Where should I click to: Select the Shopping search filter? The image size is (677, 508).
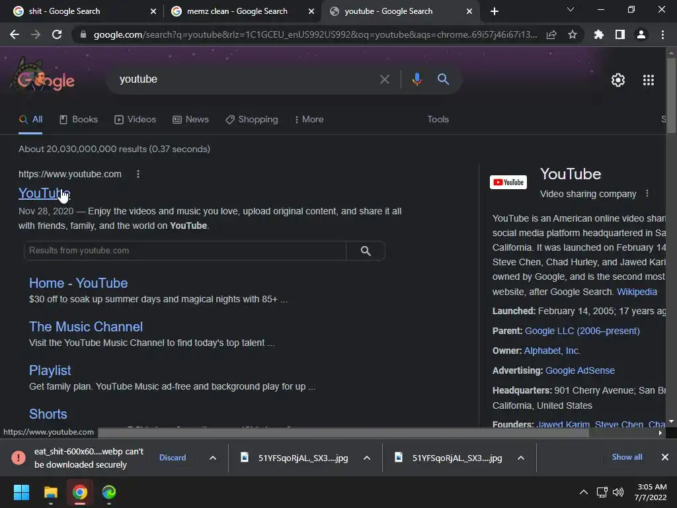(252, 120)
